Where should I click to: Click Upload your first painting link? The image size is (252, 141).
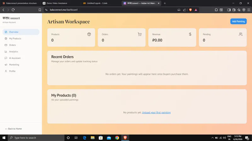point(156,112)
